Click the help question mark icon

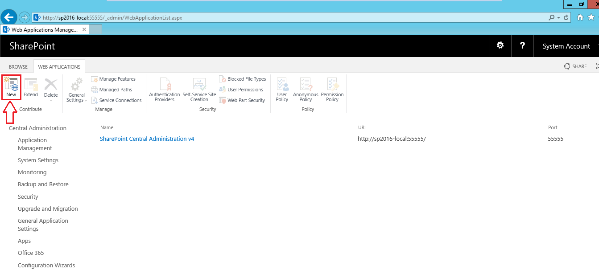click(x=522, y=45)
